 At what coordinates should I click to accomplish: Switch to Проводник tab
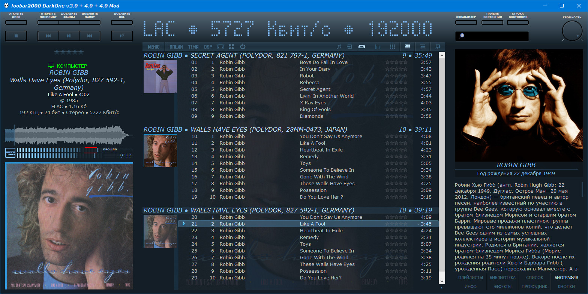(534, 287)
